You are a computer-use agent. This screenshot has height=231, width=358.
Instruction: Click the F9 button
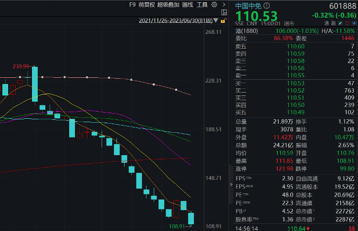point(132,5)
